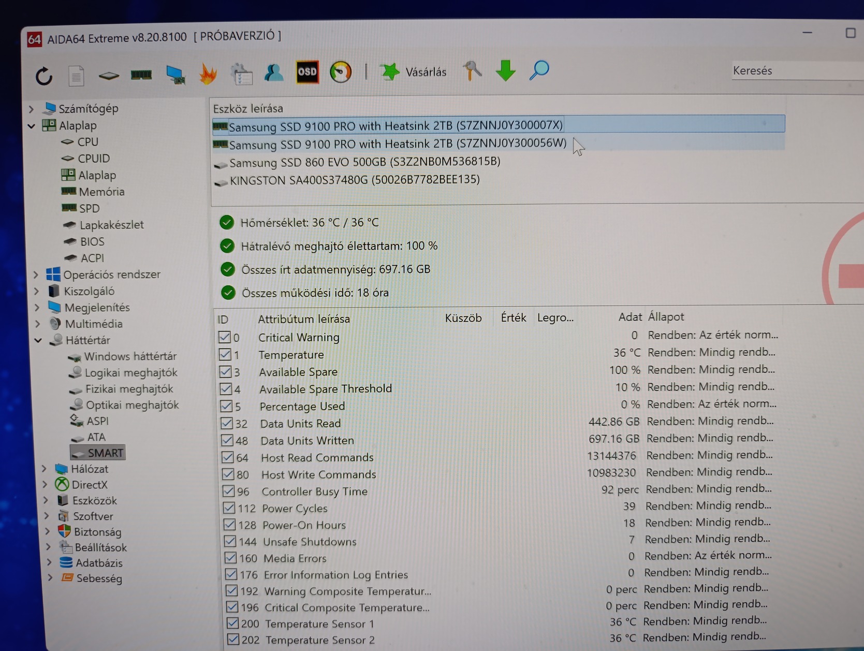Screen dimensions: 864x651
Task: Launch the flame stability test icon
Action: [208, 74]
